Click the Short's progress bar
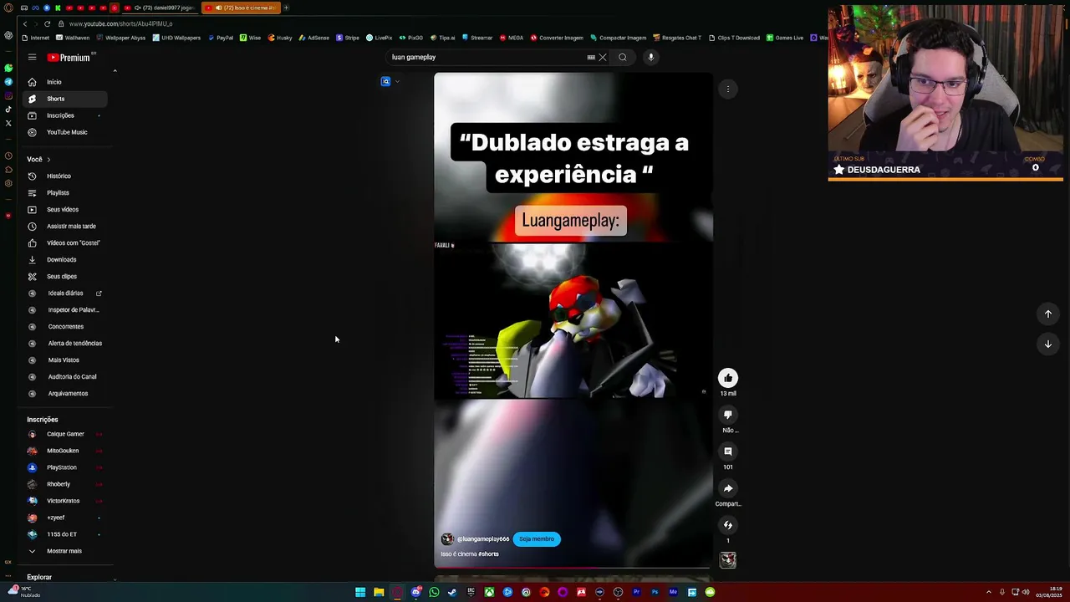This screenshot has height=602, width=1070. tap(573, 568)
